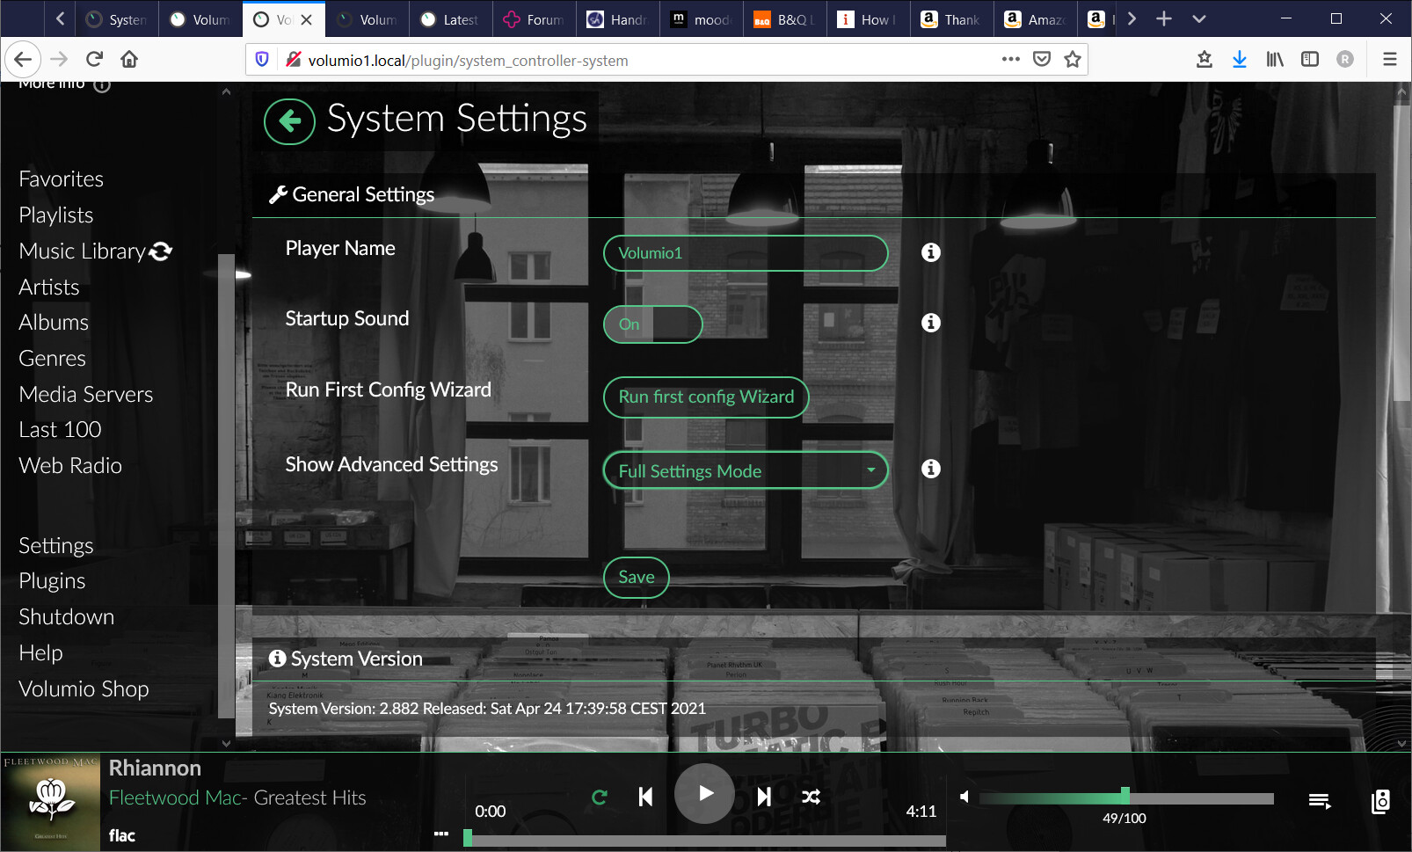Browse Artists in the sidebar
The width and height of the screenshot is (1412, 852).
tap(49, 288)
